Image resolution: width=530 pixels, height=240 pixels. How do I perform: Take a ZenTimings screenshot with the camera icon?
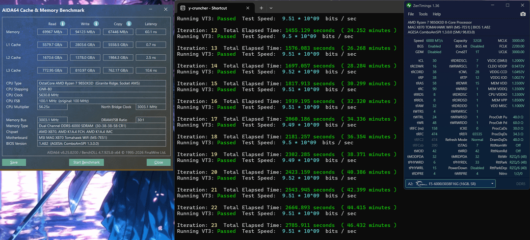522,14
